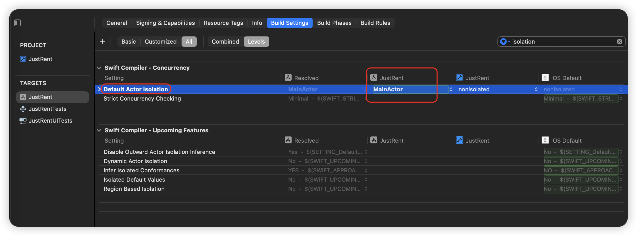637x236 pixels.
Task: Toggle the navigator sidebar panel icon
Action: 17,23
